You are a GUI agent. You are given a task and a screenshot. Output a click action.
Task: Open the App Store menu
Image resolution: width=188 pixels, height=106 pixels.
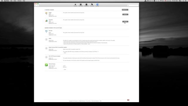[x=6, y=1]
